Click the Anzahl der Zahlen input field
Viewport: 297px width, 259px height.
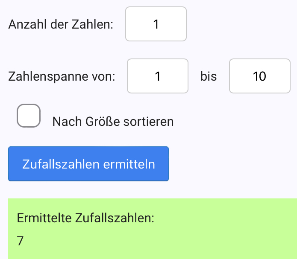tap(156, 24)
